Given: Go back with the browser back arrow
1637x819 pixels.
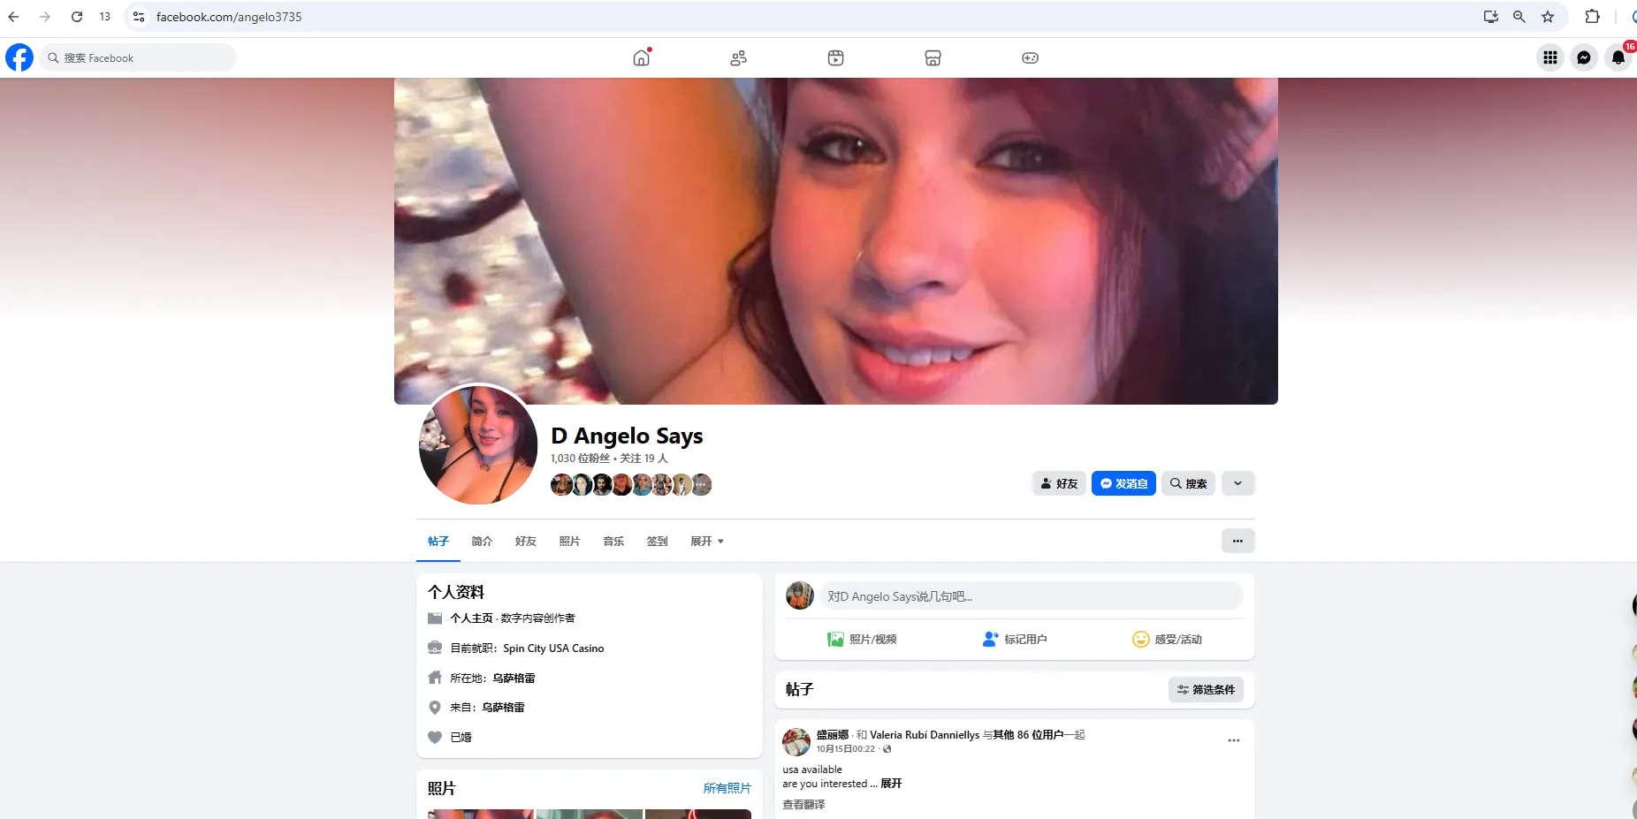Looking at the screenshot, I should (x=13, y=17).
